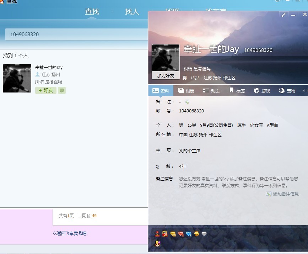Click the 属牛 zodiac animal text
Image resolution: width=308 pixels, height=254 pixels.
[x=242, y=125]
